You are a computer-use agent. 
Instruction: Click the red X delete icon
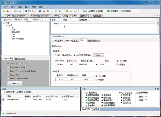(x=48, y=11)
